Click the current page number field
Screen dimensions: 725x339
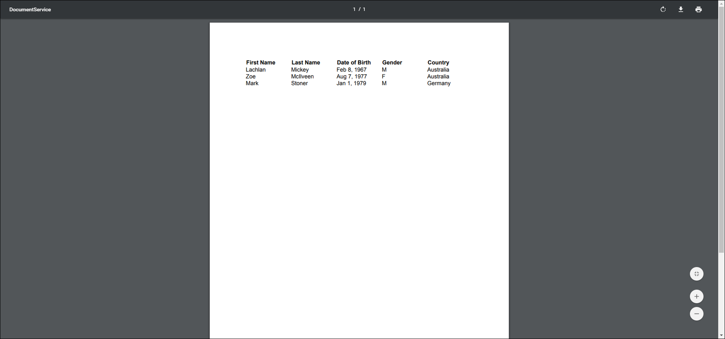pos(354,9)
